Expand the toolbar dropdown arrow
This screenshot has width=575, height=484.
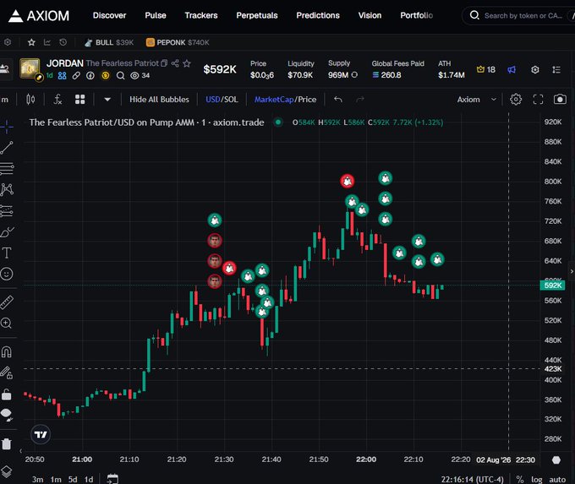coord(107,100)
